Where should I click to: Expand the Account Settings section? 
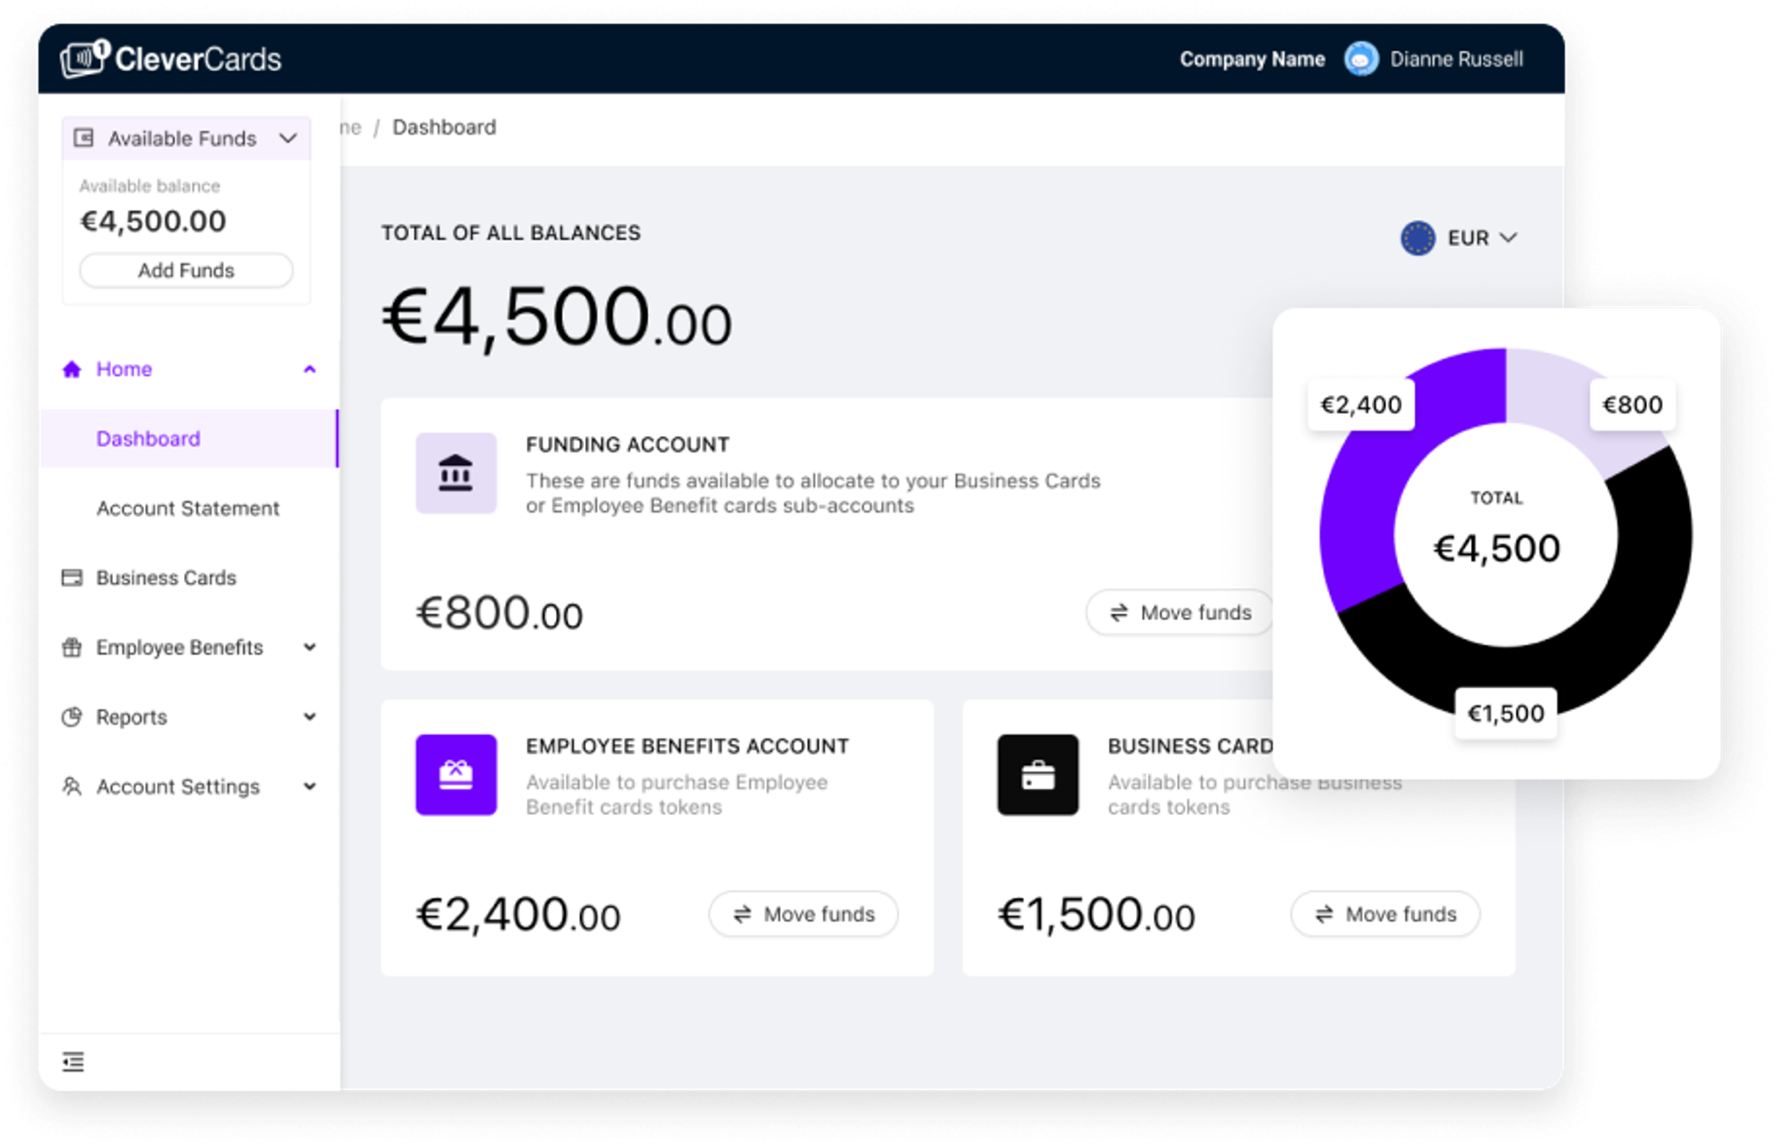tap(309, 786)
